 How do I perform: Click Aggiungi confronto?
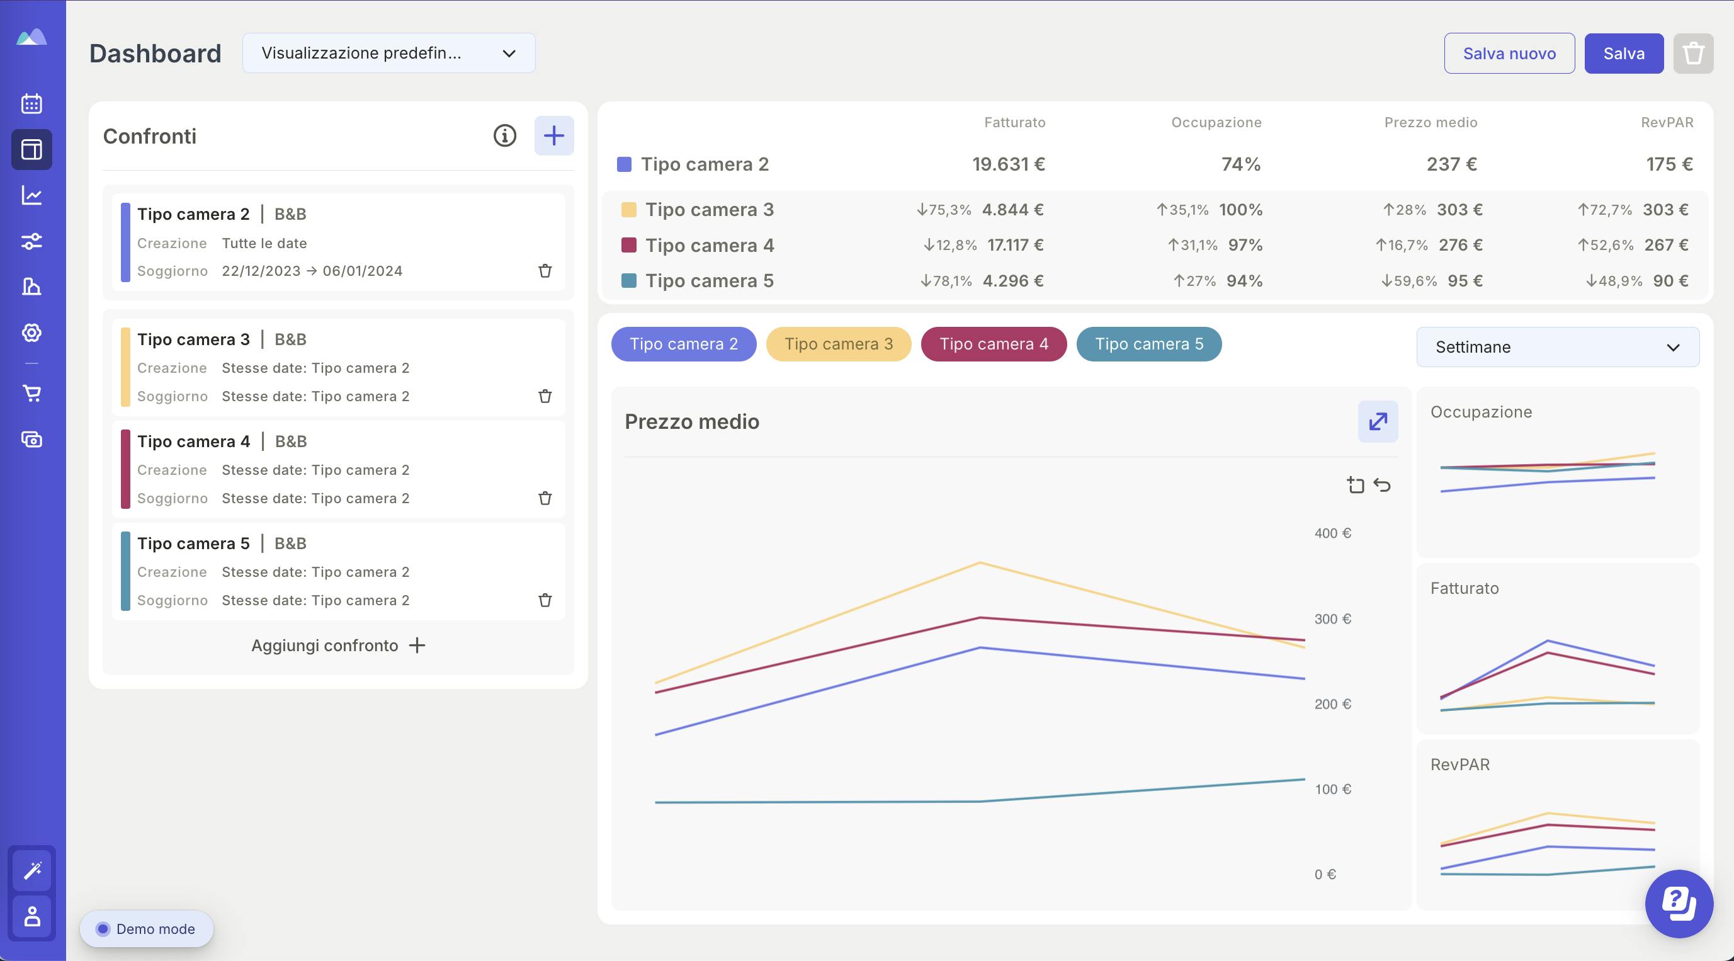pos(338,645)
